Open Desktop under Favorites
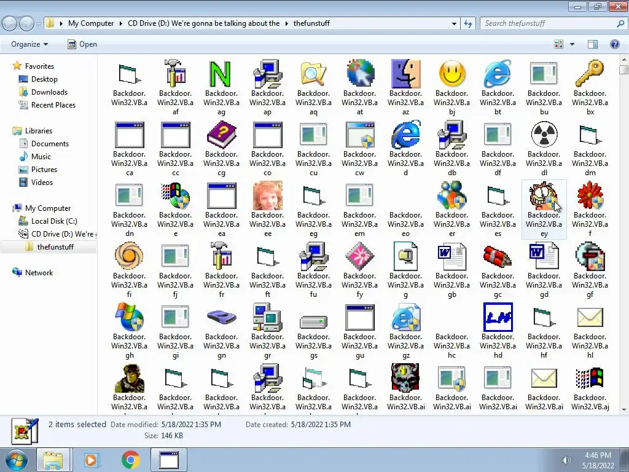 tap(44, 79)
